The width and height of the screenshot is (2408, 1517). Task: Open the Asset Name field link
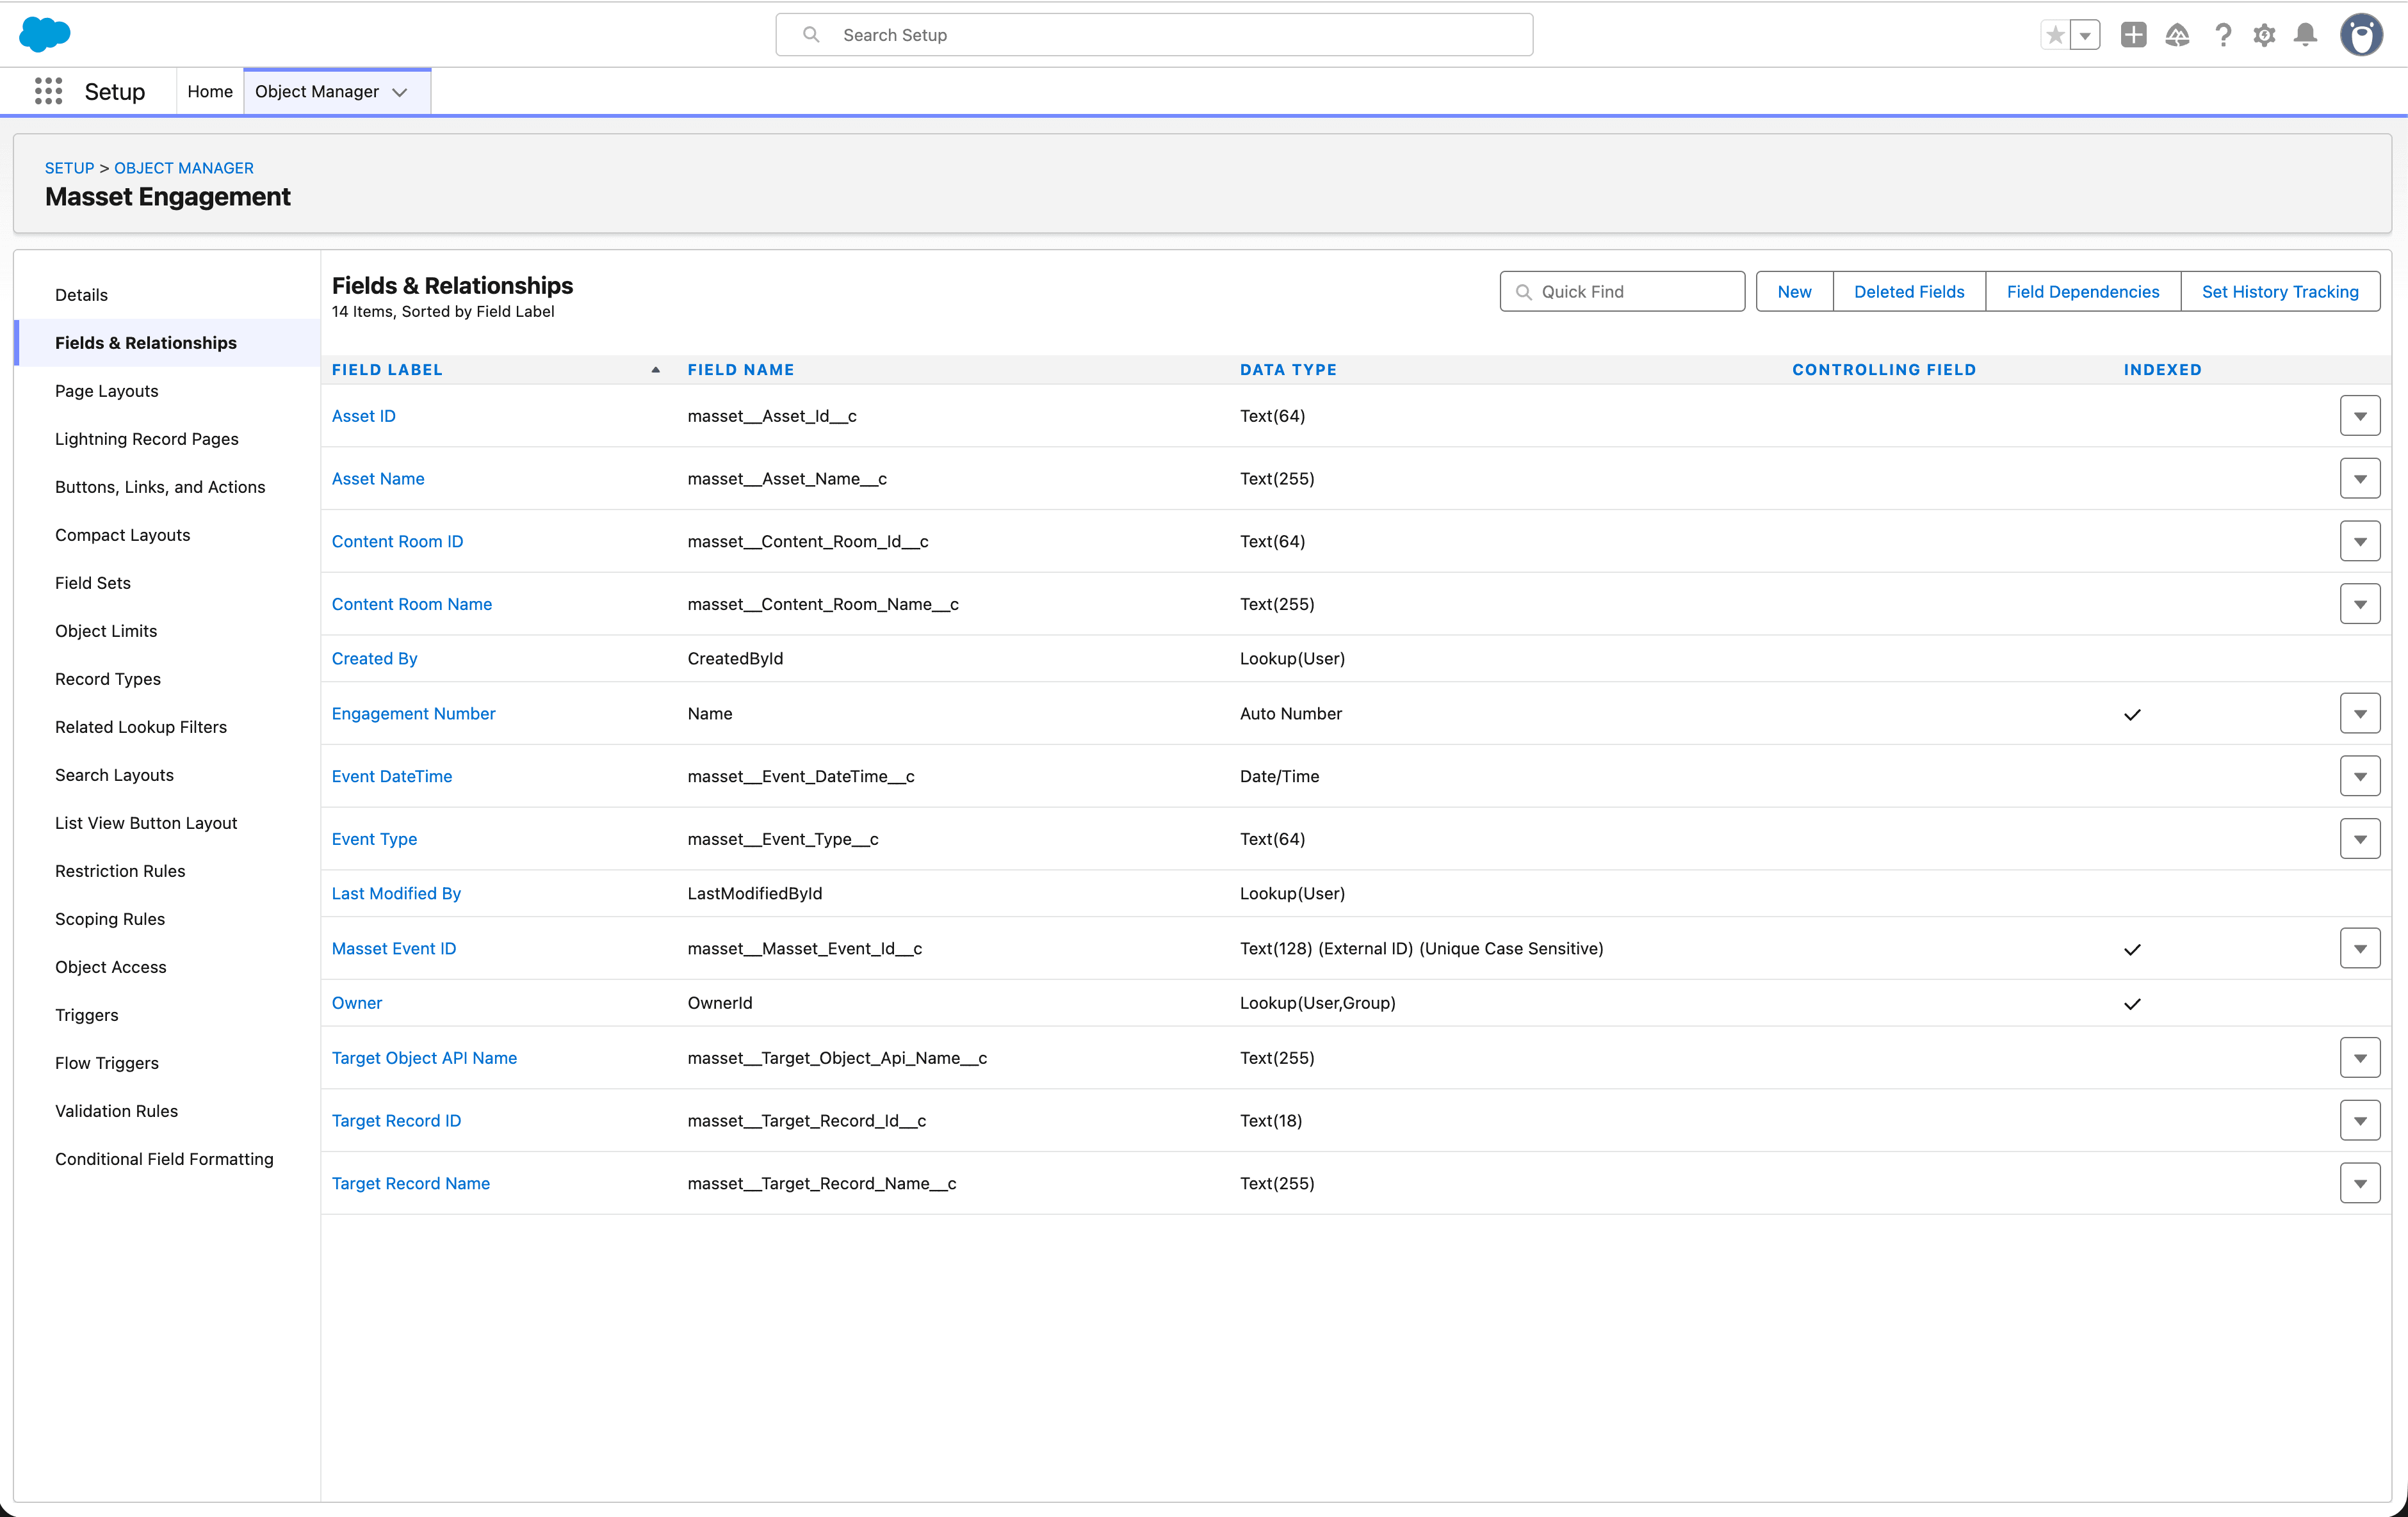378,479
